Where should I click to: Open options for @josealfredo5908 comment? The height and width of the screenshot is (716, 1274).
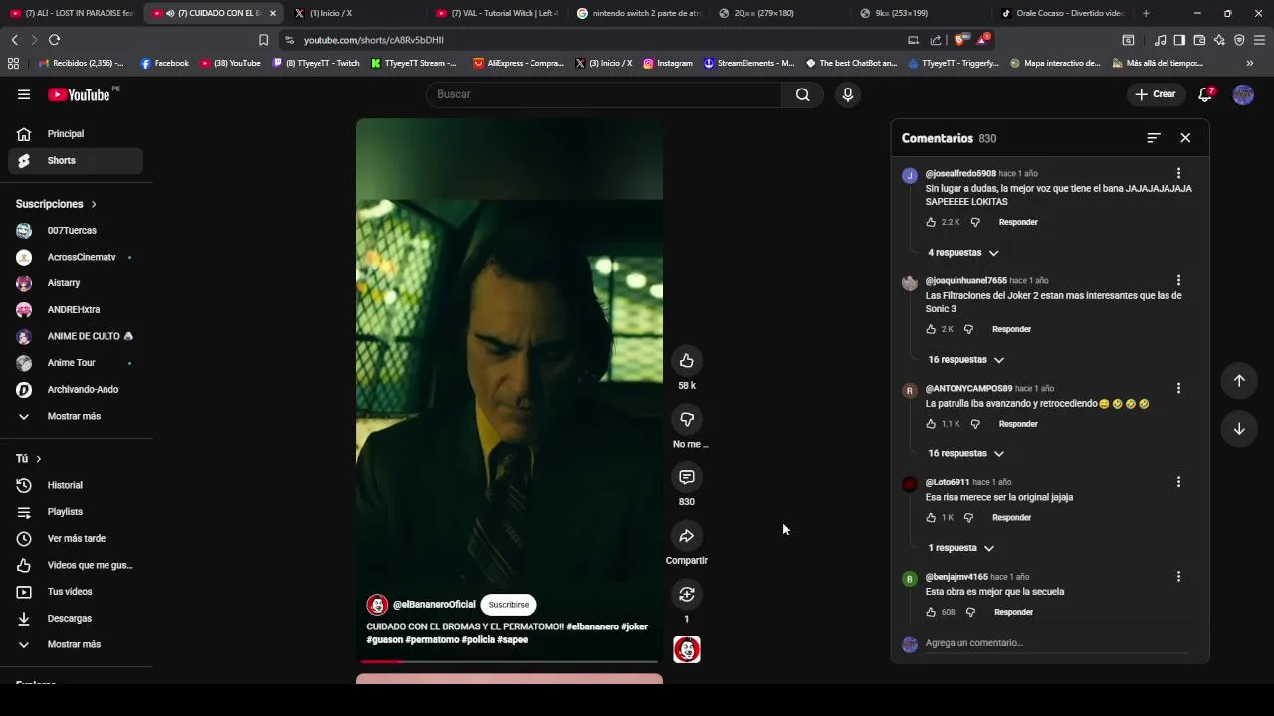coord(1178,173)
